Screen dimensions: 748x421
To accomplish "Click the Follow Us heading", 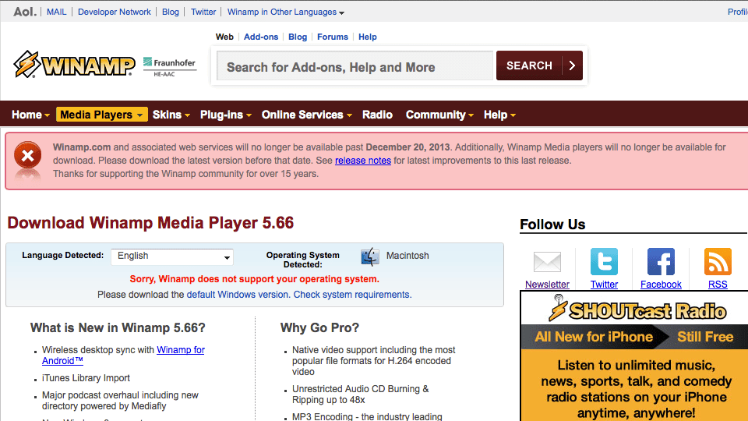I will [x=552, y=225].
